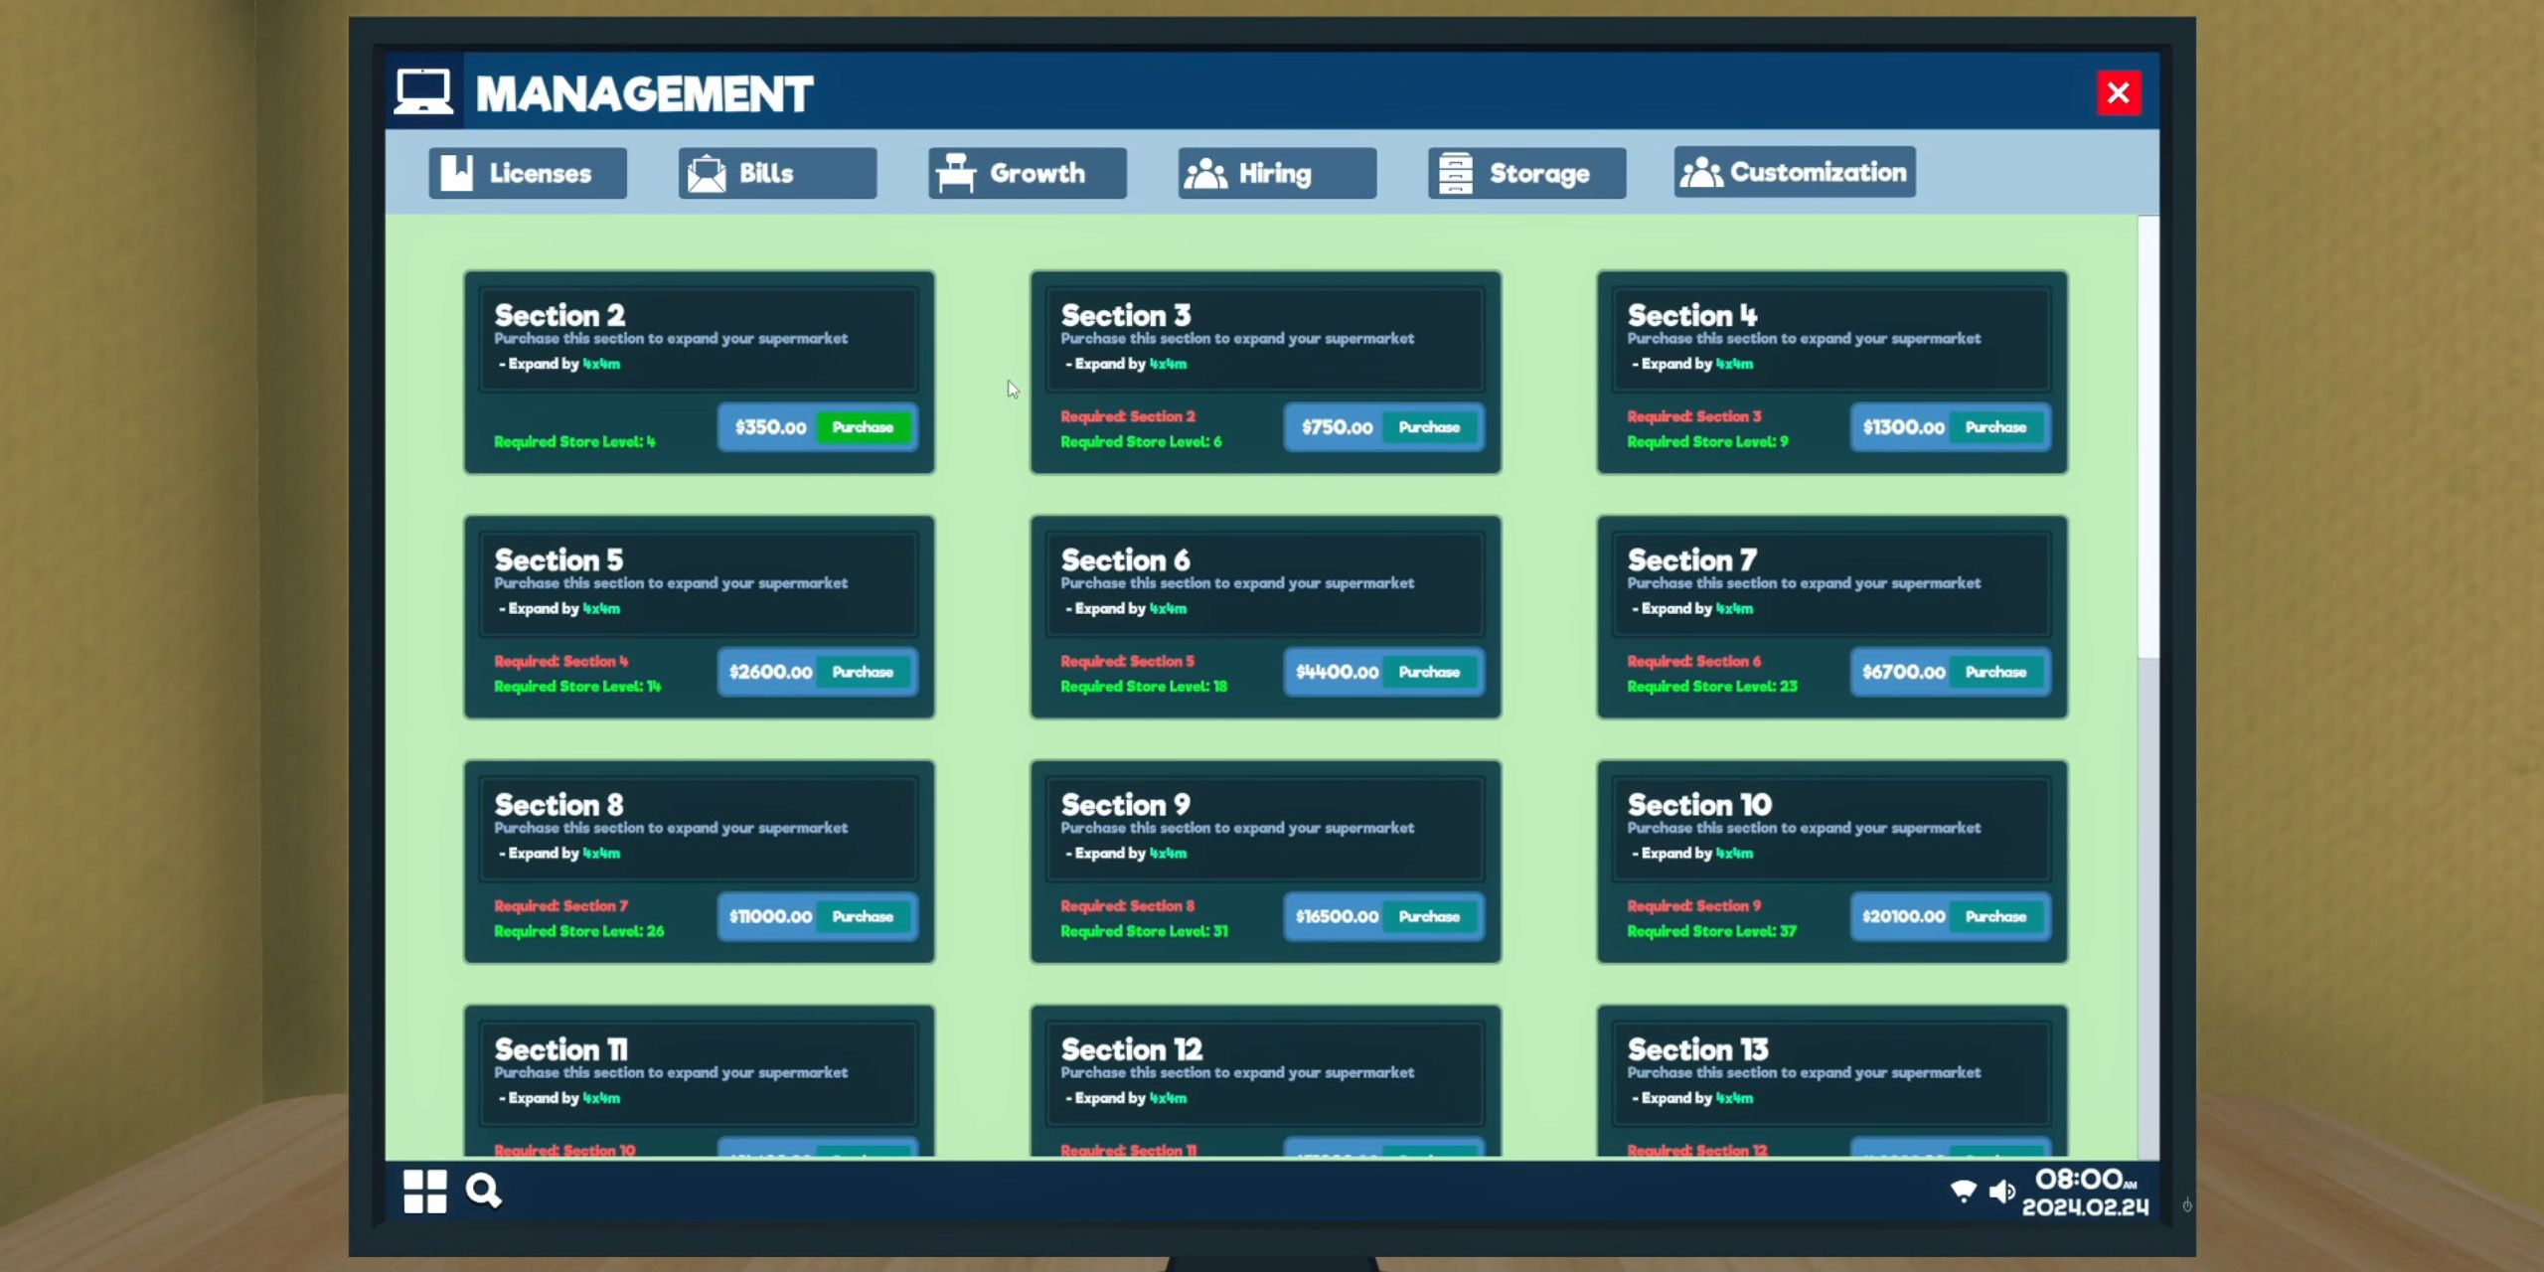Purchase Section 3 for $750.00
This screenshot has width=2544, height=1272.
pyautogui.click(x=1429, y=427)
